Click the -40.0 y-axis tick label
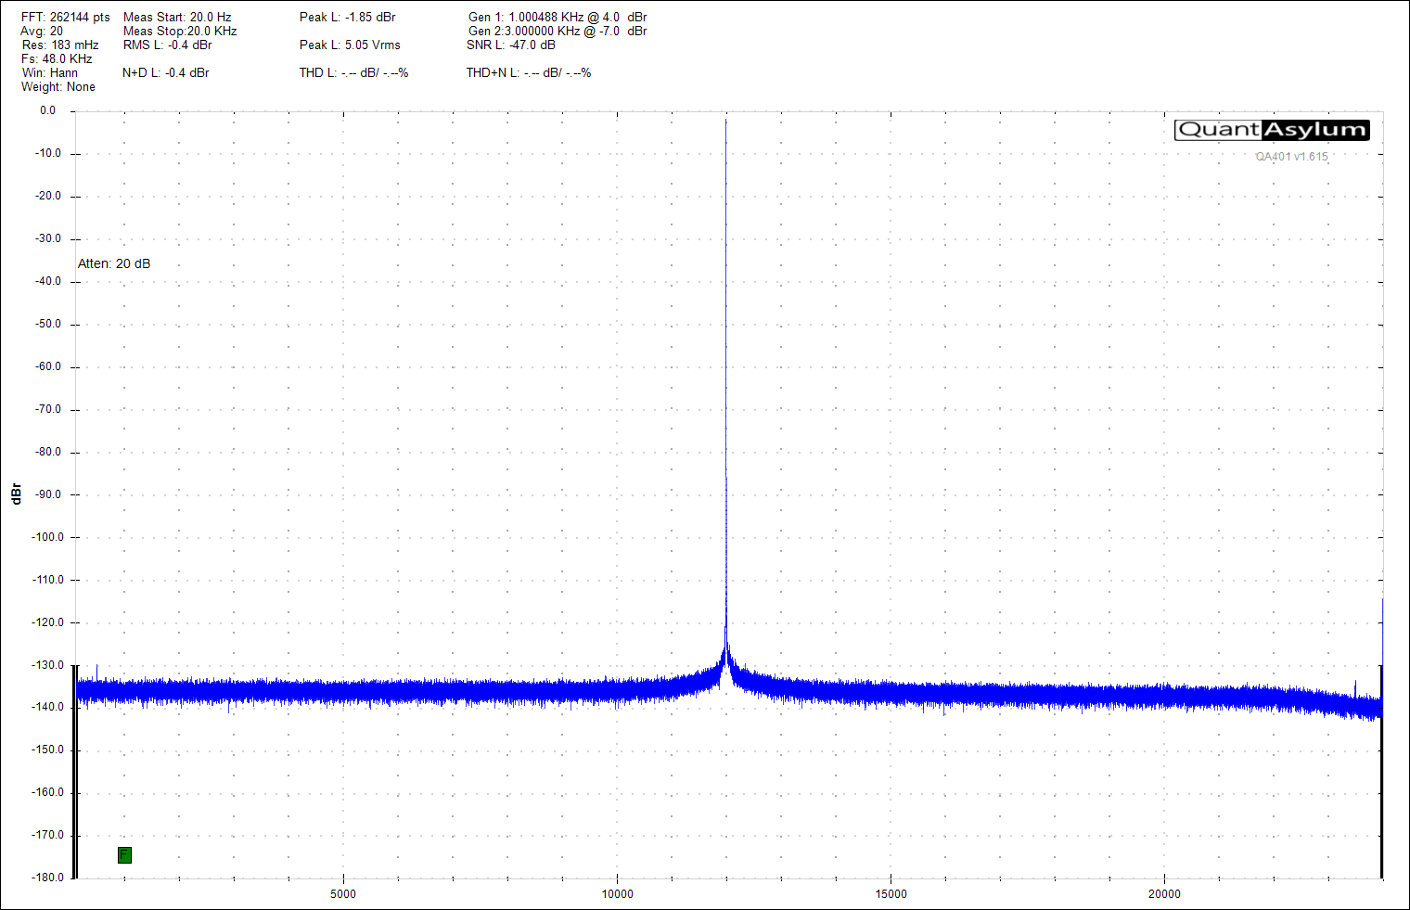 click(x=48, y=281)
